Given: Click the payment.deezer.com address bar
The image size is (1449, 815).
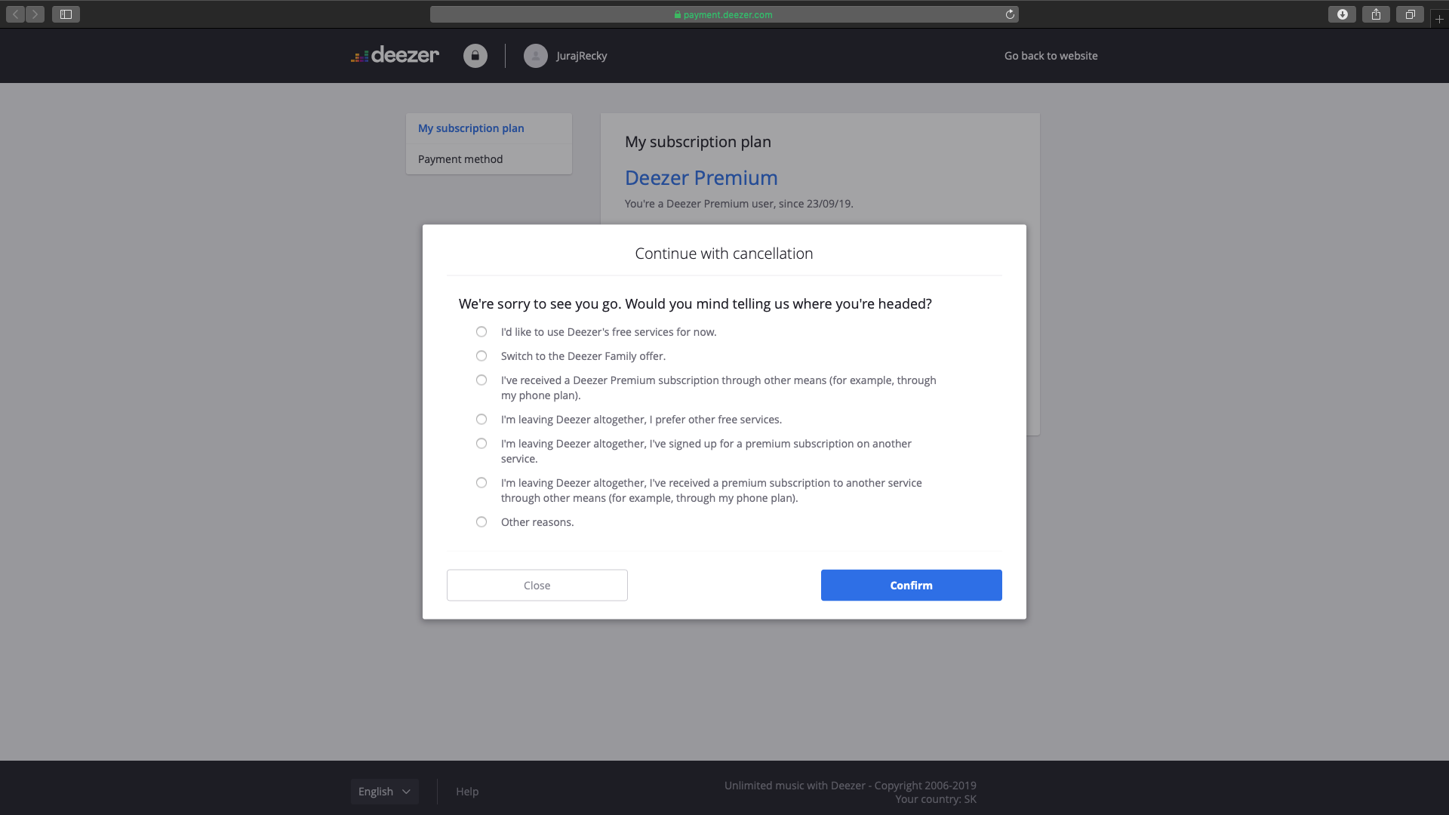Looking at the screenshot, I should click(x=724, y=14).
